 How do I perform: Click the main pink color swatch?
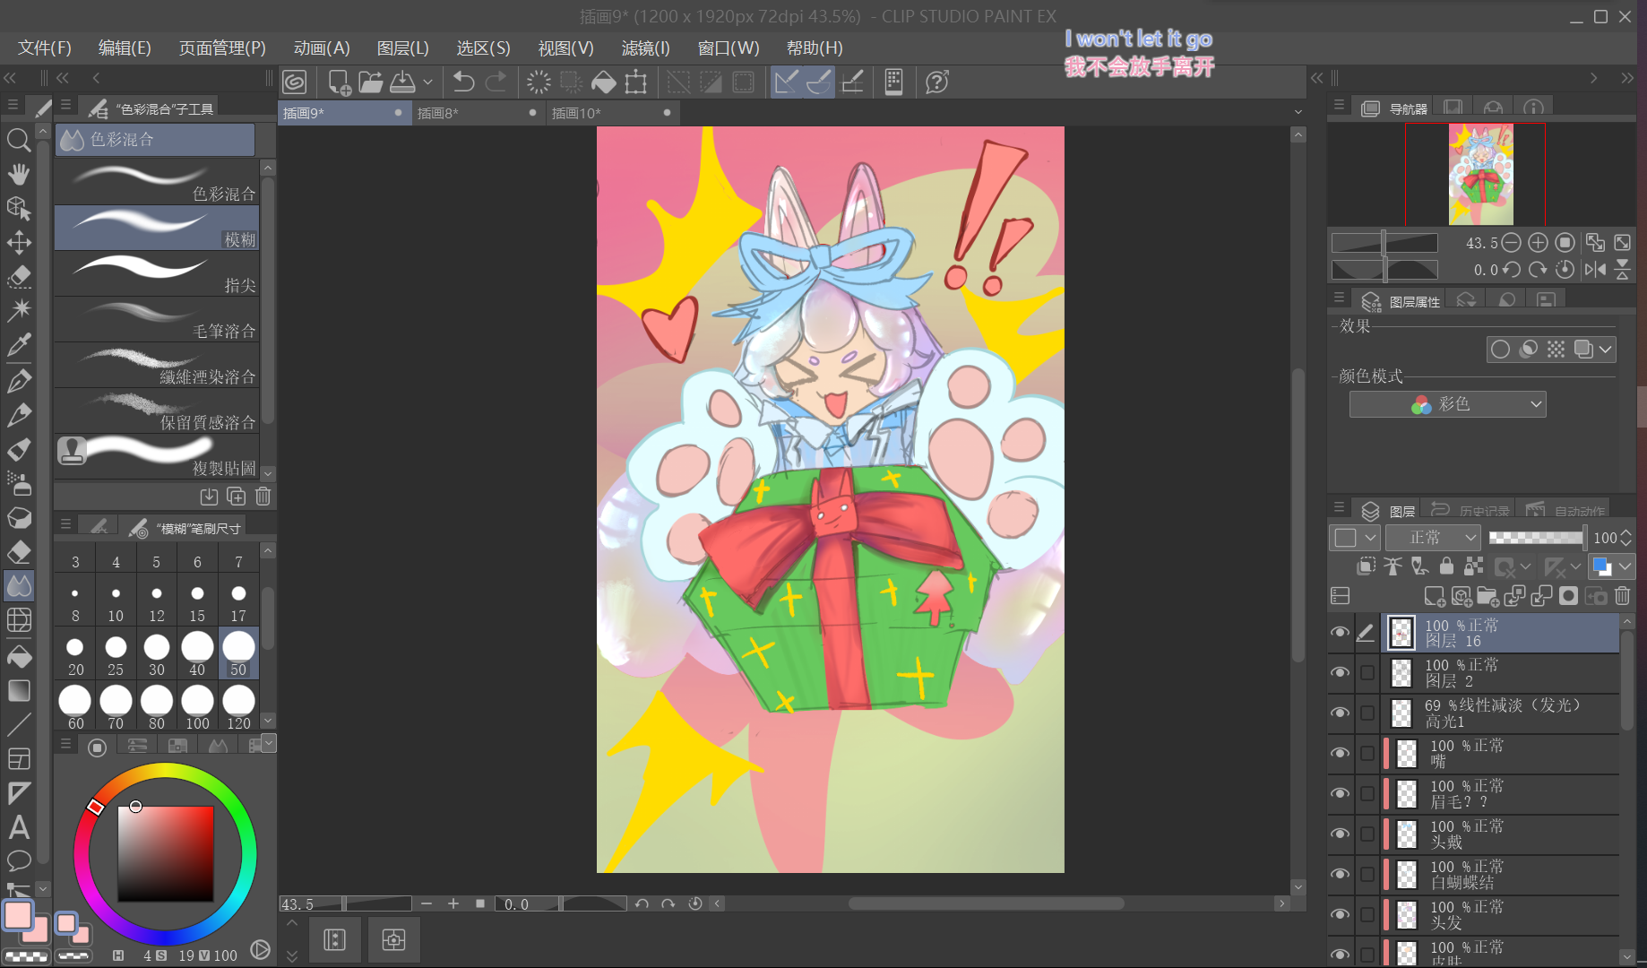(18, 915)
